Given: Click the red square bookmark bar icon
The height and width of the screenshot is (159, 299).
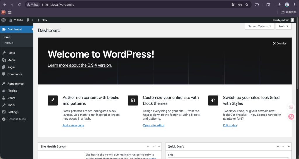Looking at the screenshot, I should pos(3,12).
